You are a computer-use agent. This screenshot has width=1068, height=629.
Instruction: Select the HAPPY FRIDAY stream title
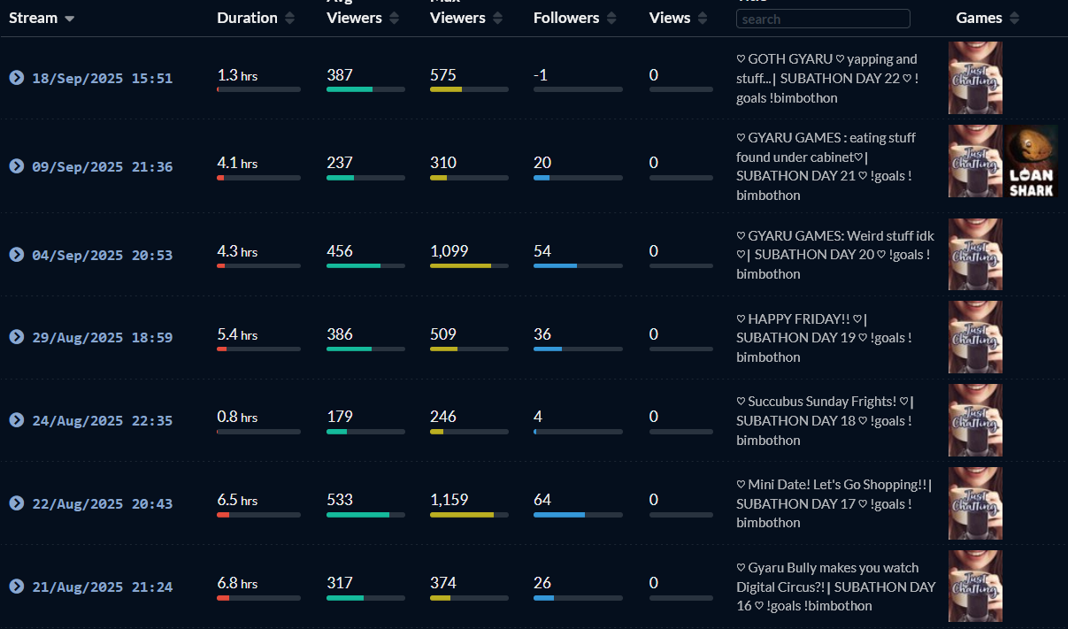pyautogui.click(x=824, y=337)
